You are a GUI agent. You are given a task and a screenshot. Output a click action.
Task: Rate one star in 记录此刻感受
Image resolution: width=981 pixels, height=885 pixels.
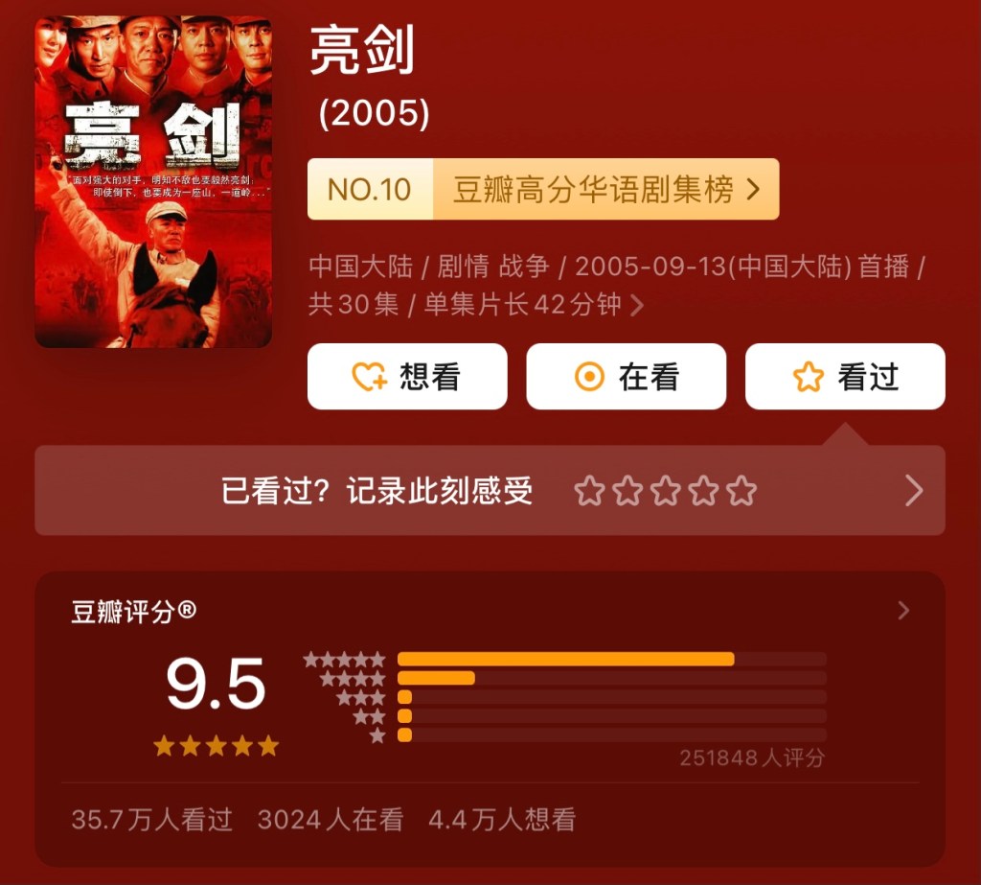pyautogui.click(x=589, y=490)
